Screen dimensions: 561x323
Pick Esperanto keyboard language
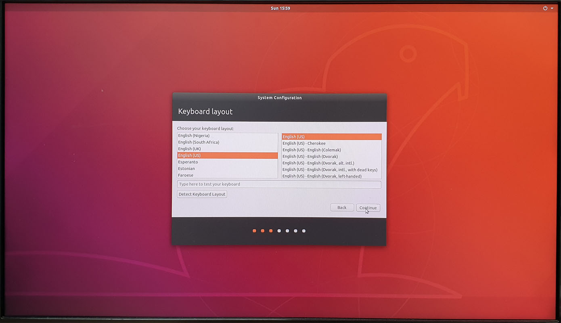tap(227, 162)
